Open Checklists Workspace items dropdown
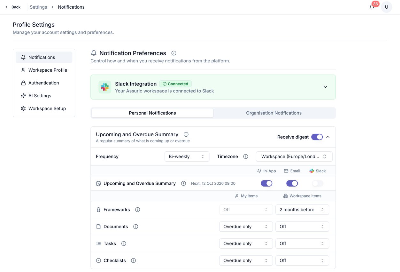 pos(302,260)
